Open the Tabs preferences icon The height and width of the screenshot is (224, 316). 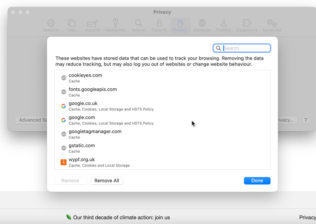(x=71, y=23)
